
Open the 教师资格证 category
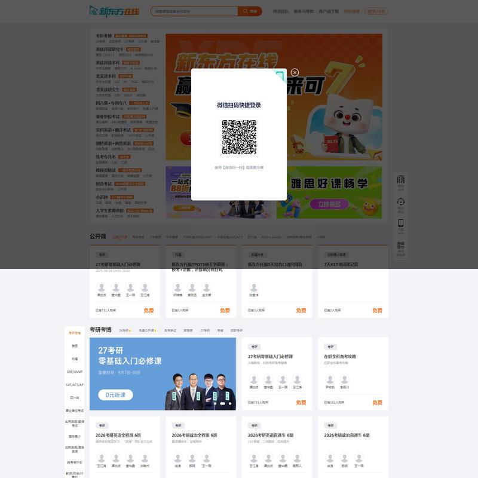click(106, 170)
